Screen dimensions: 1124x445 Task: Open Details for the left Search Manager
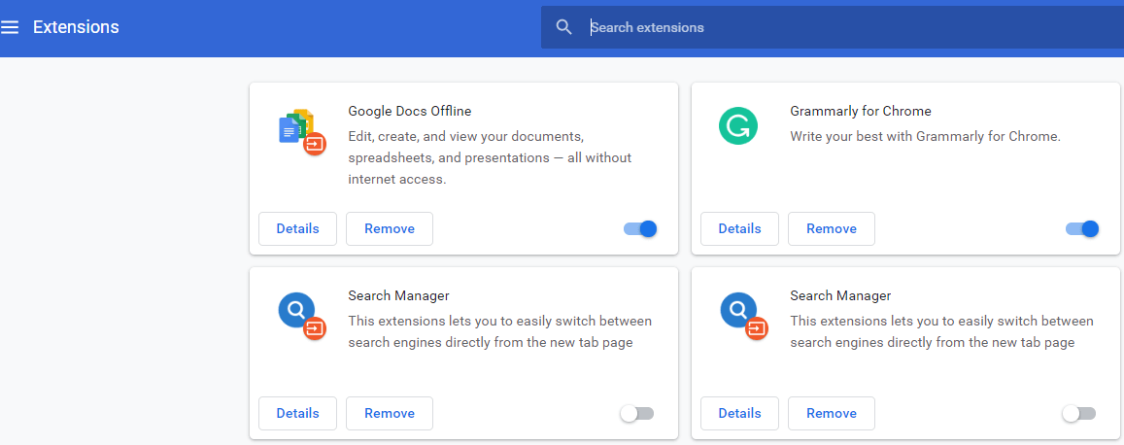[x=297, y=414]
